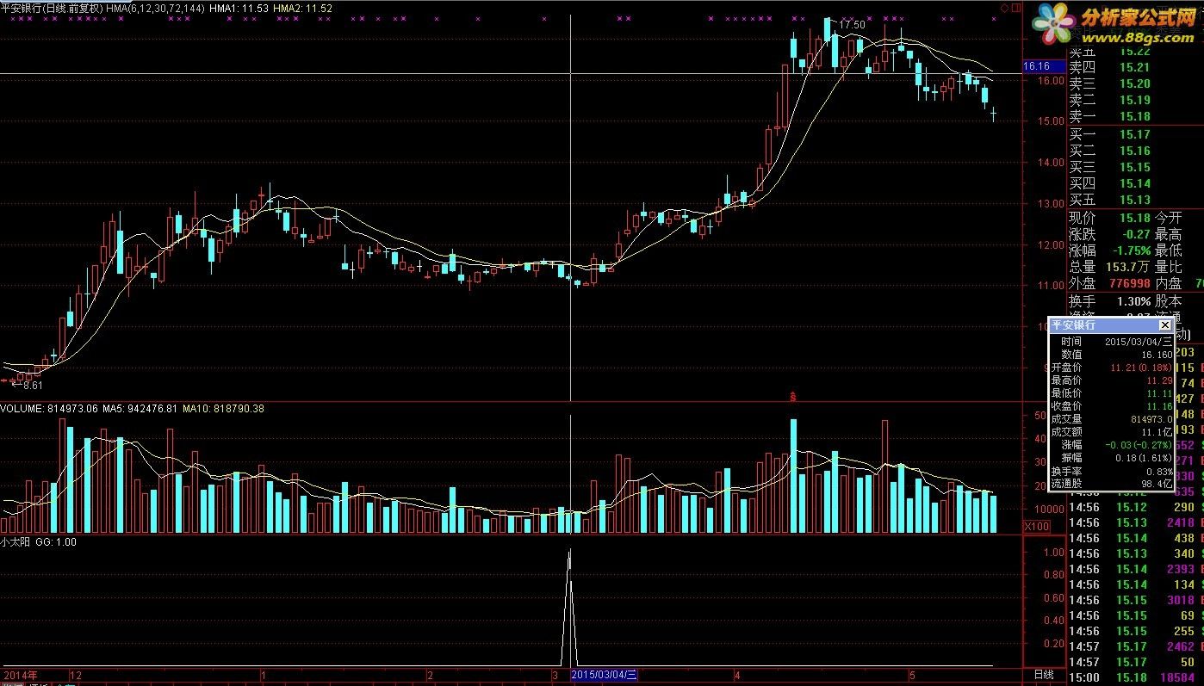Click the 数值 16.160 row in popup
The image size is (1204, 686).
1112,355
